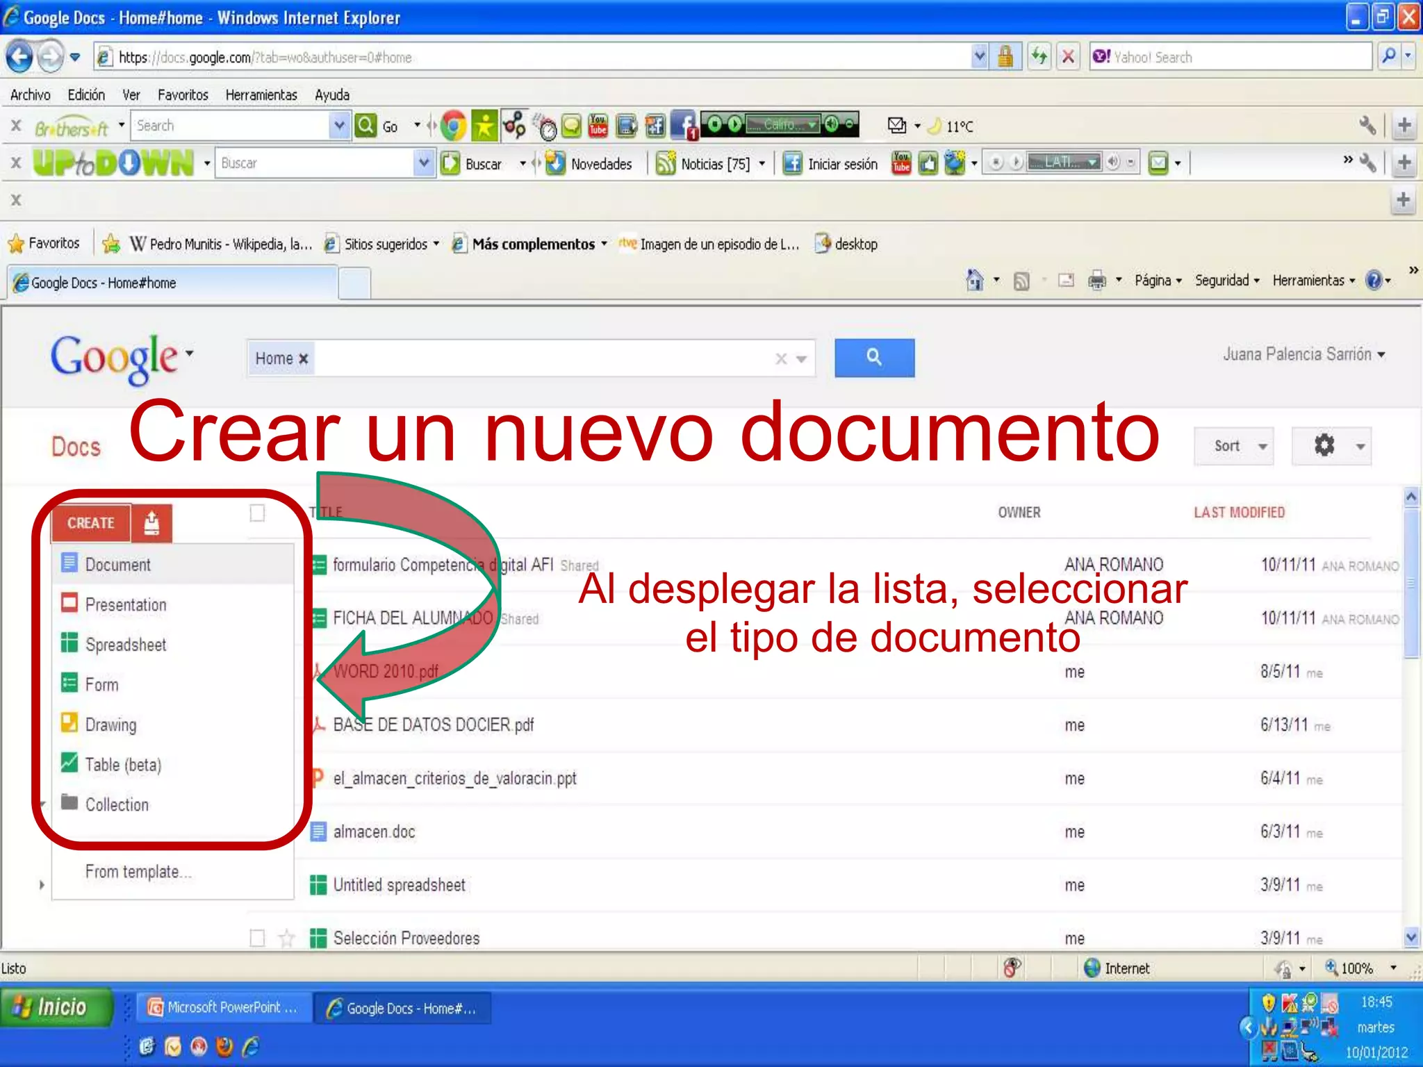This screenshot has width=1423, height=1067.
Task: Click the Facebook icon in Brothersoft toolbar
Action: [684, 126]
